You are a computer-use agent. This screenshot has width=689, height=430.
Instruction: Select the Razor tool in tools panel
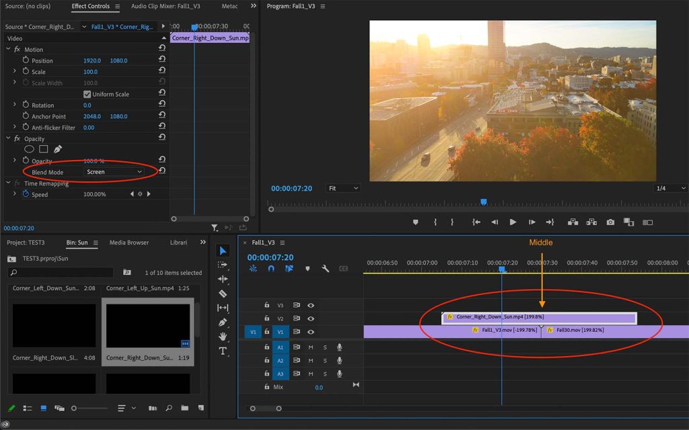223,294
